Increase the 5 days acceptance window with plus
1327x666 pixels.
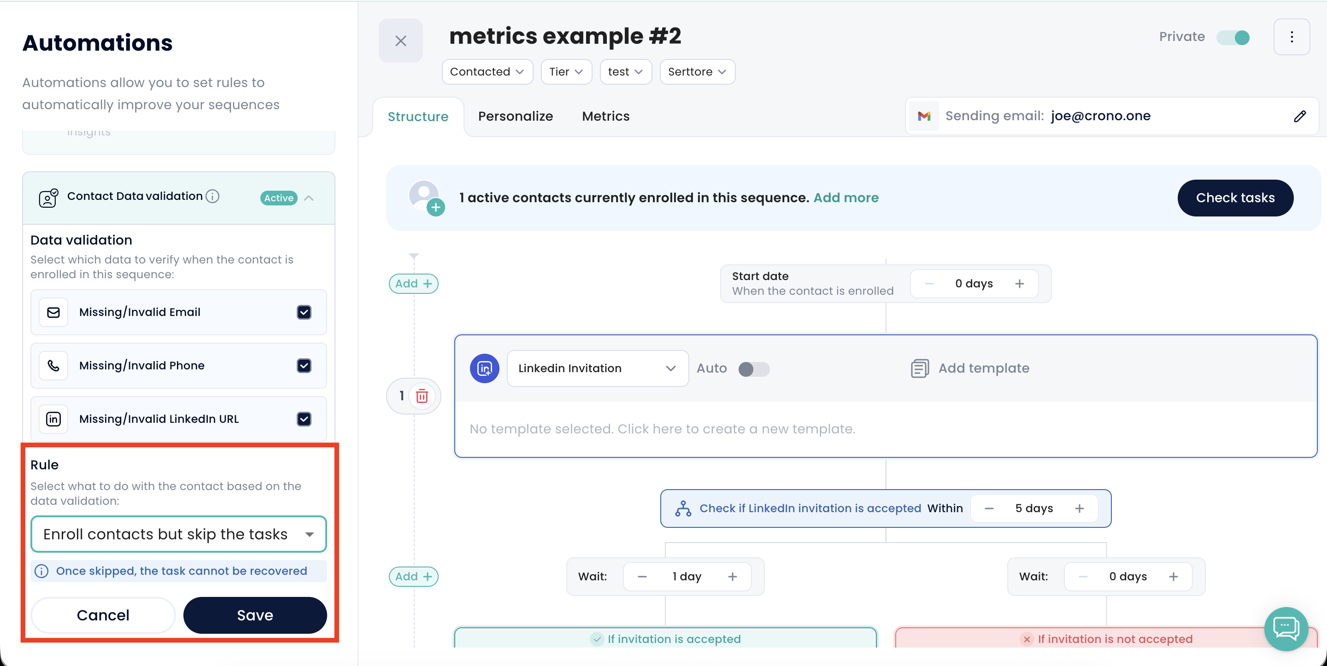(x=1079, y=508)
